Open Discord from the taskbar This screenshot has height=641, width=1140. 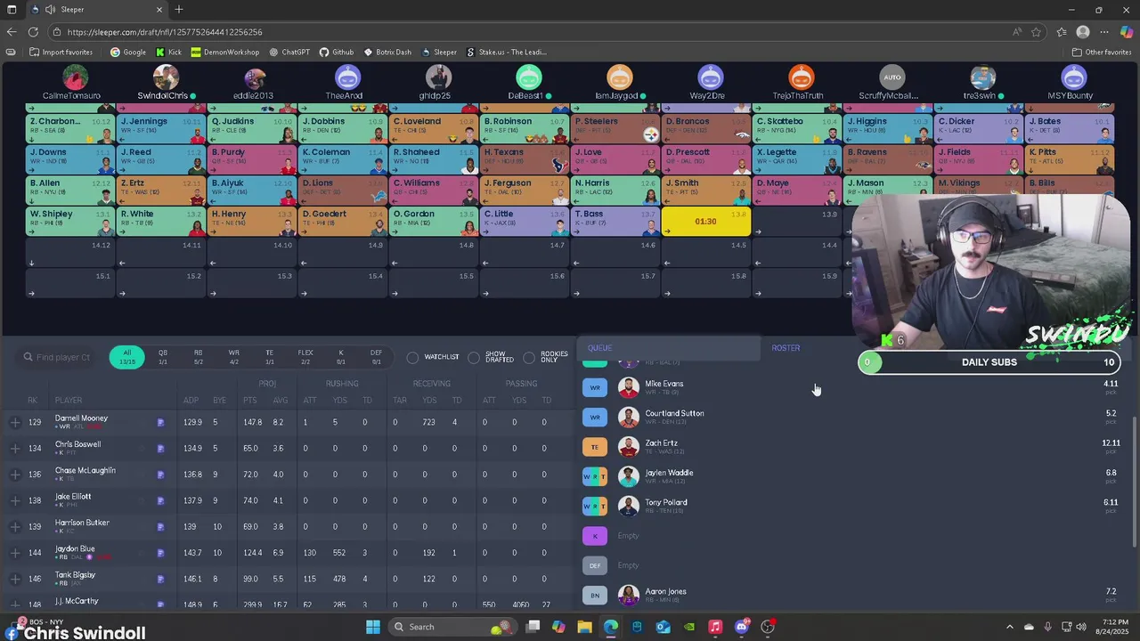click(741, 627)
